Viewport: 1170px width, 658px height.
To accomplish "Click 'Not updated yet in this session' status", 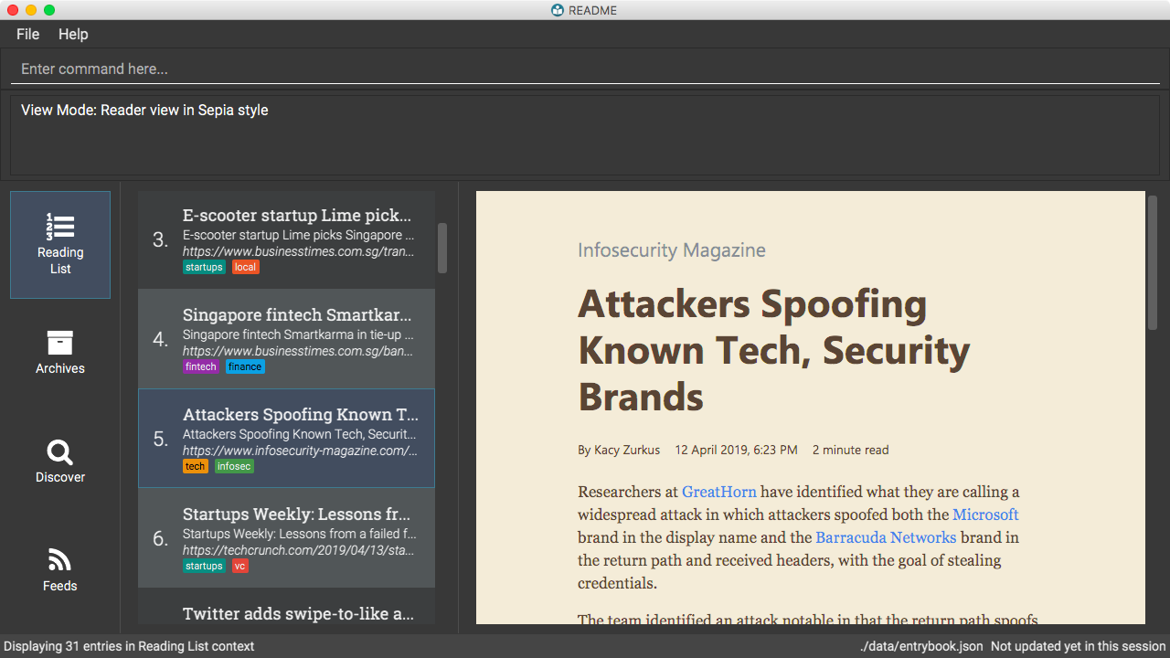I will click(1079, 646).
